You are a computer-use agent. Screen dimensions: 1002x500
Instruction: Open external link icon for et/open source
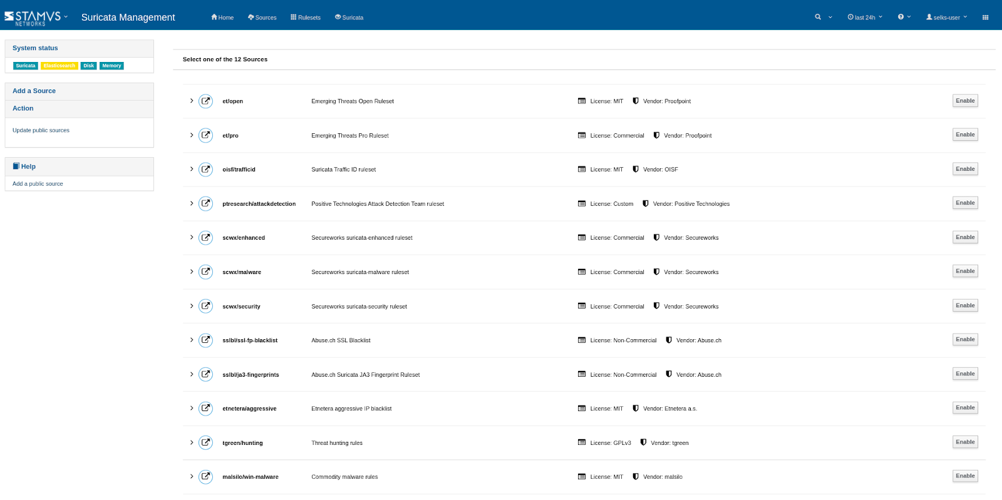(x=205, y=101)
